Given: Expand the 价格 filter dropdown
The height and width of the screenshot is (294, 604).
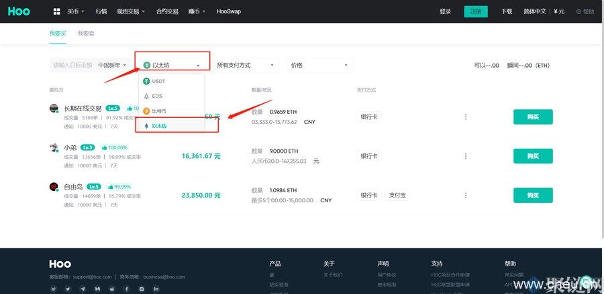Looking at the screenshot, I should (319, 65).
